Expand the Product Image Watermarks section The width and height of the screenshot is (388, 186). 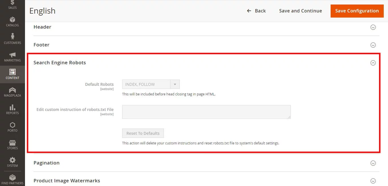(373, 181)
